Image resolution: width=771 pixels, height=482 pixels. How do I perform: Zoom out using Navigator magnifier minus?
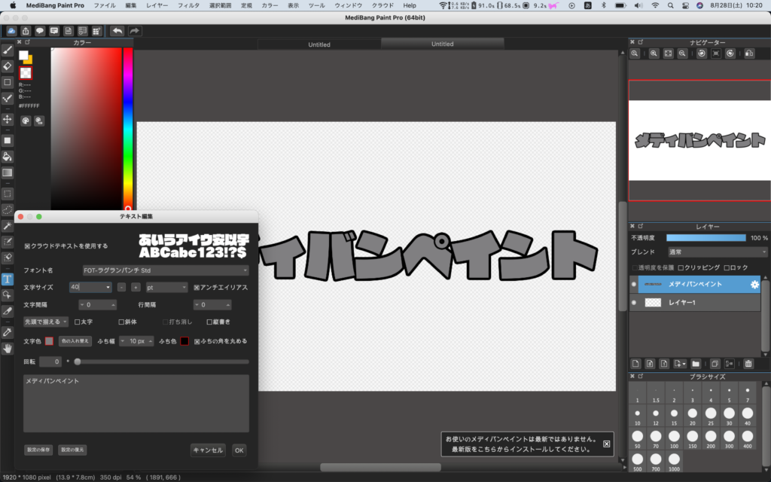pos(682,53)
